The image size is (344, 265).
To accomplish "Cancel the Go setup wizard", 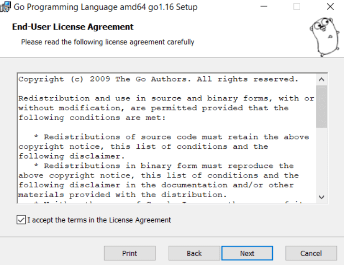I will click(x=311, y=253).
